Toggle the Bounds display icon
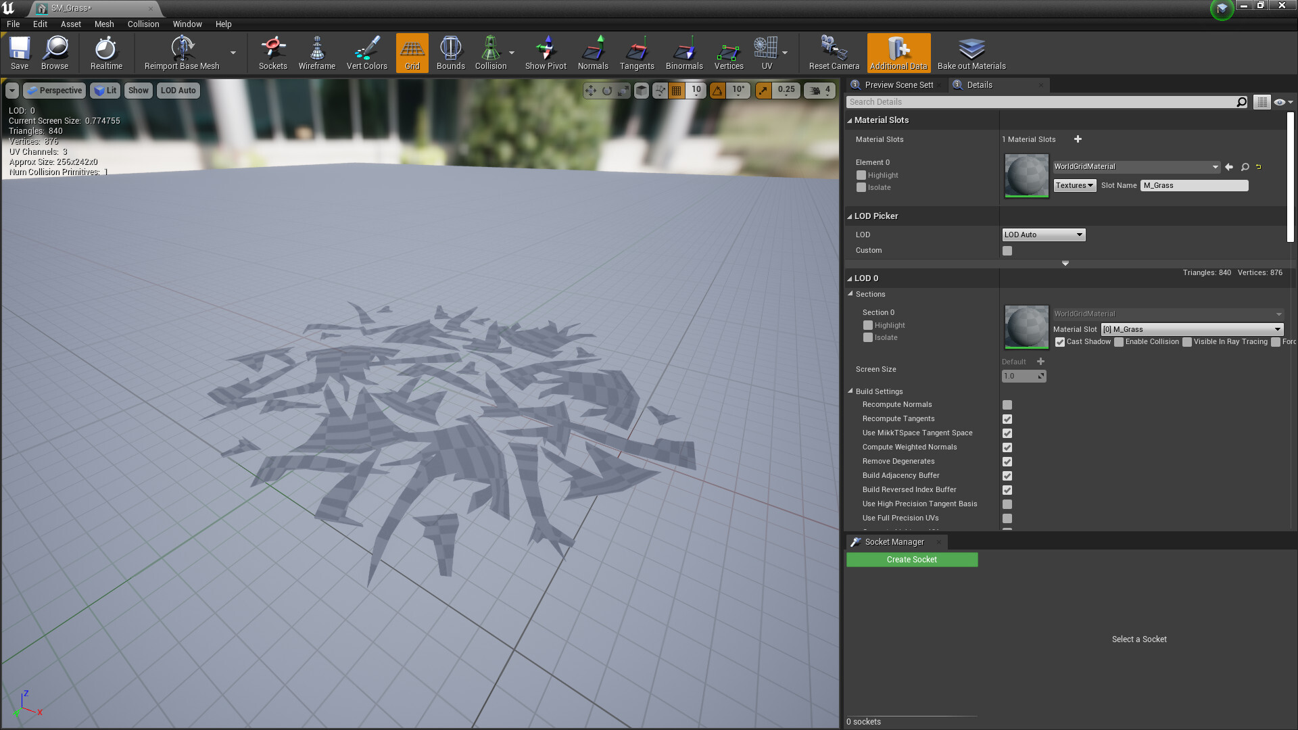The image size is (1298, 730). click(450, 53)
